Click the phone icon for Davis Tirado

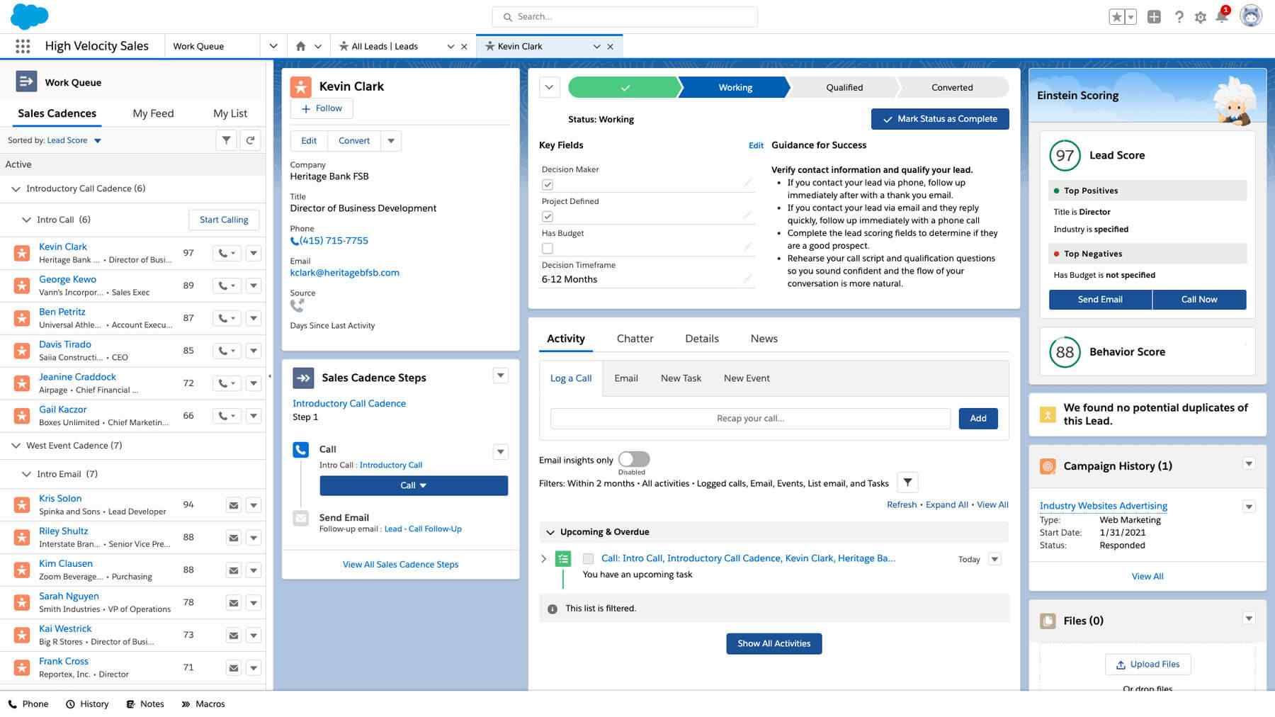tap(227, 351)
